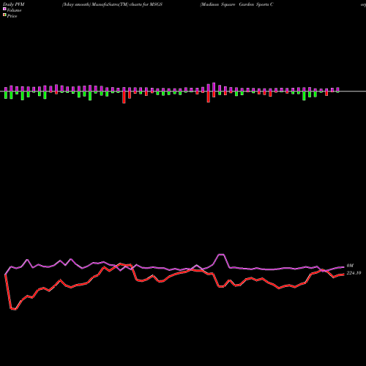The image size is (366, 366).
Task: Click the Madison Square Garden Sports text
Action: pos(236,4)
